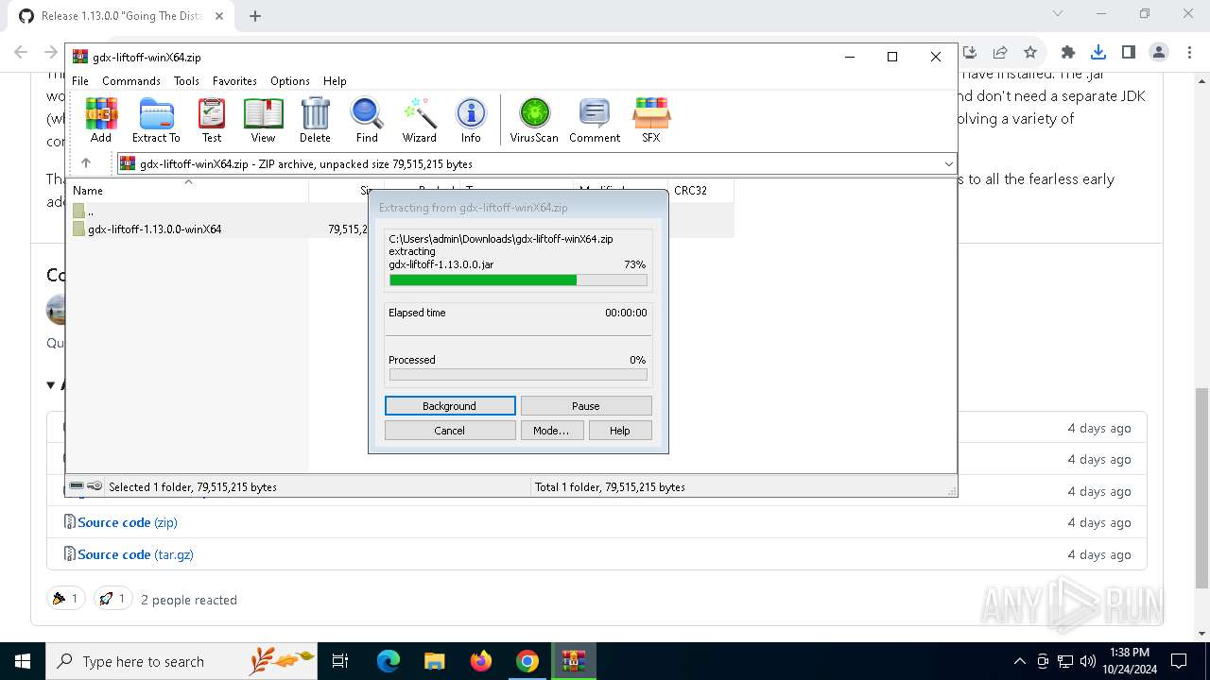Open Chrome tab search chevron

click(1058, 13)
